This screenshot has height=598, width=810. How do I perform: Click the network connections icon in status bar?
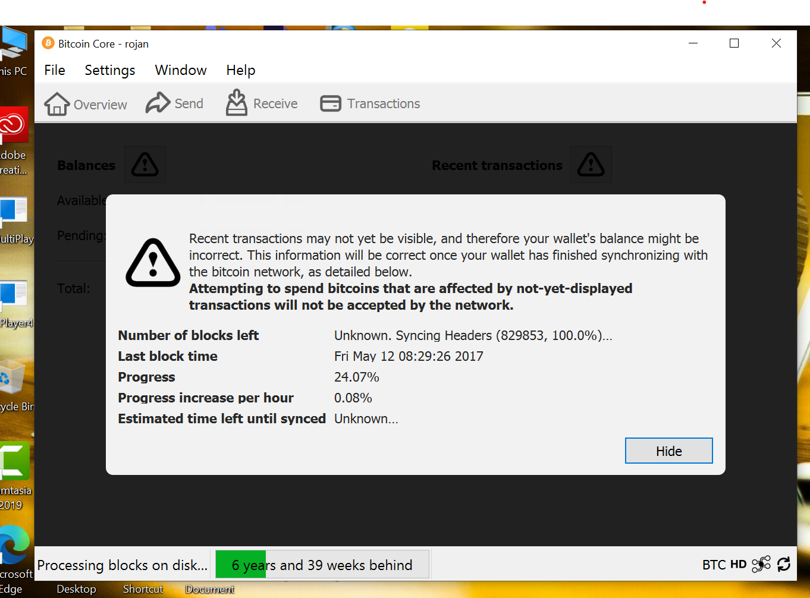[x=761, y=564]
